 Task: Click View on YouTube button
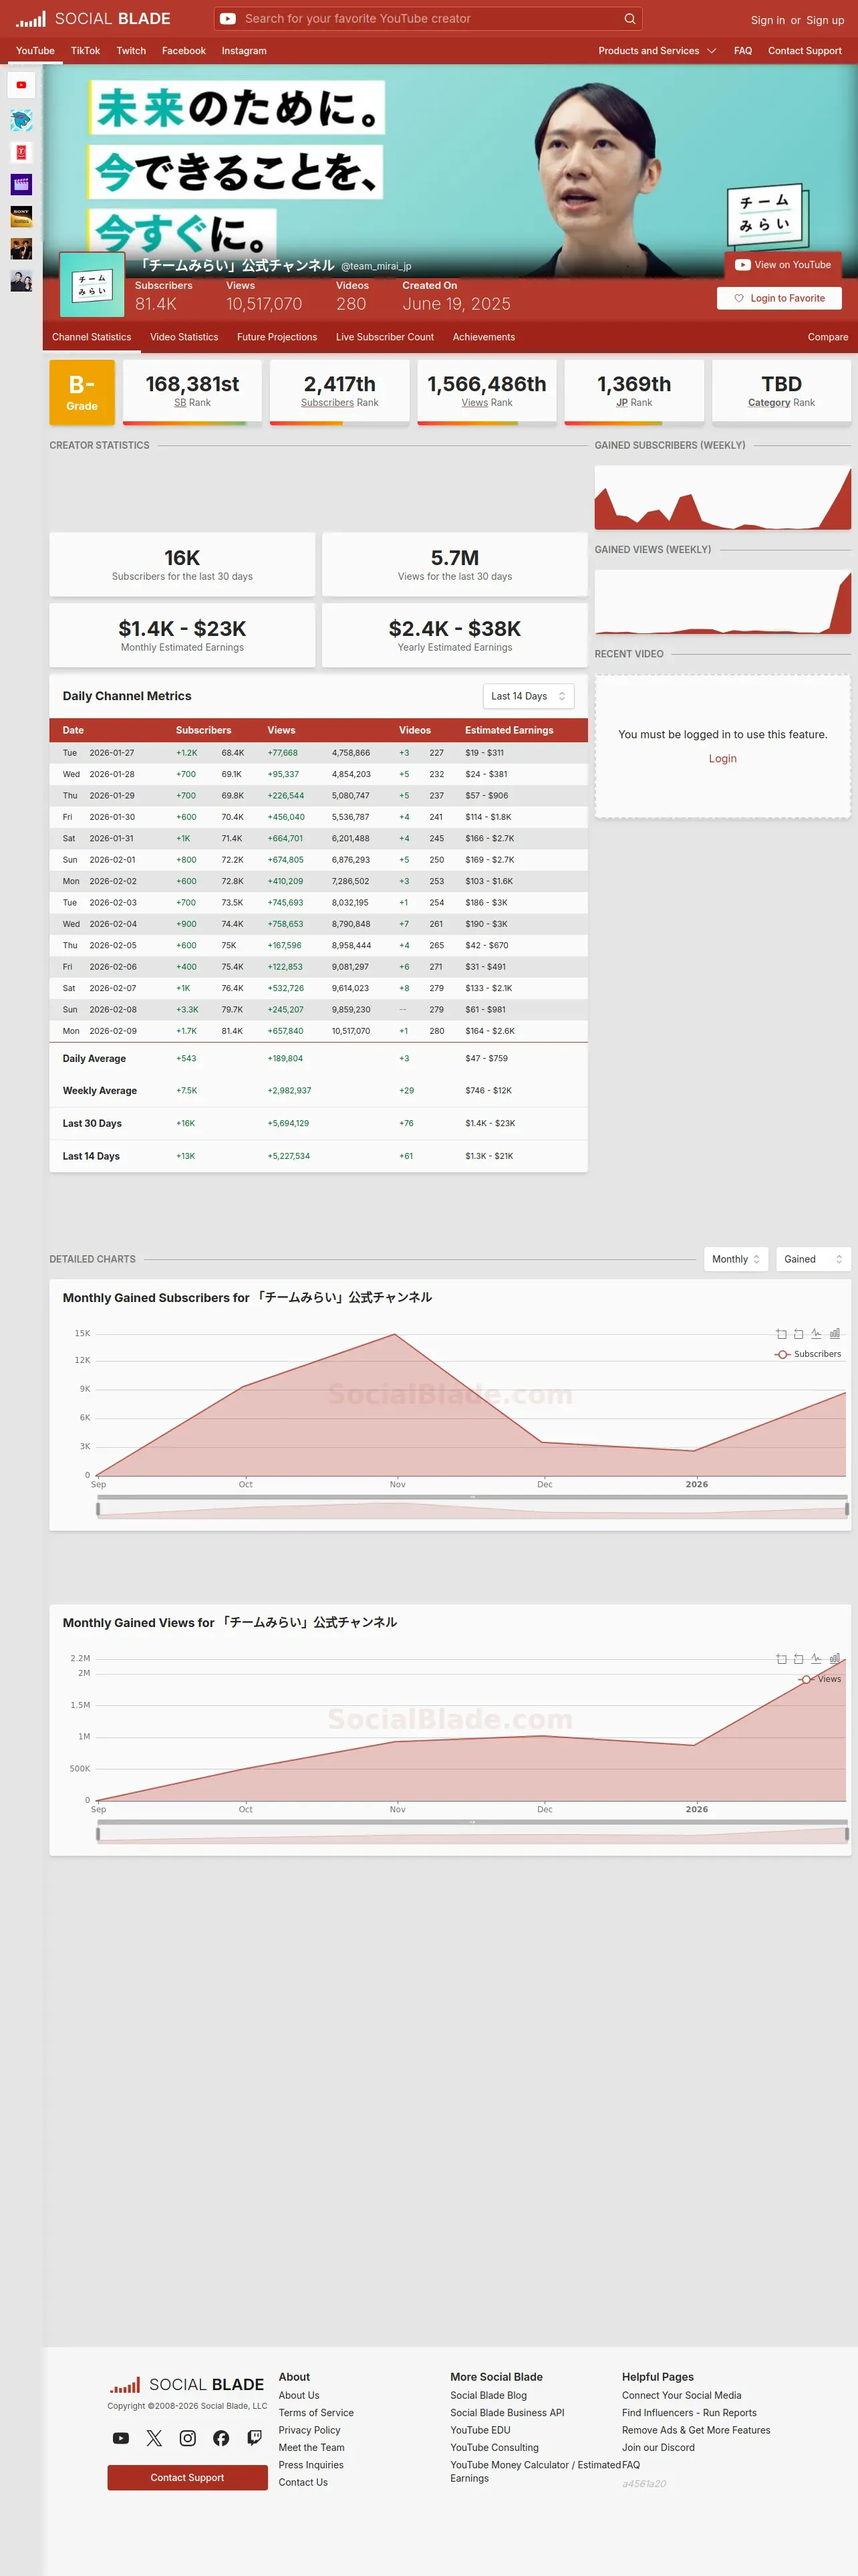(x=783, y=265)
